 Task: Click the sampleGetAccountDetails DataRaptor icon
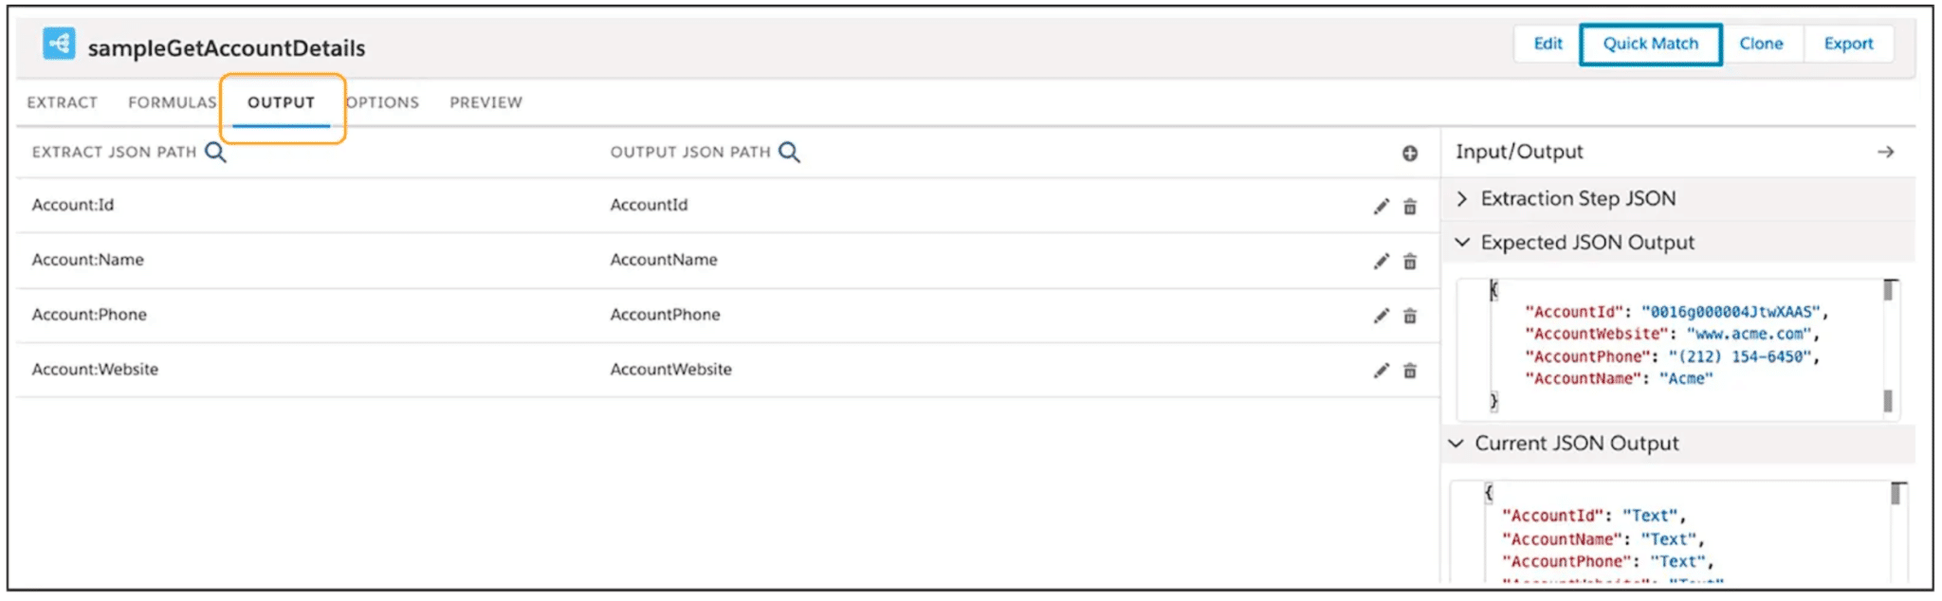[59, 44]
